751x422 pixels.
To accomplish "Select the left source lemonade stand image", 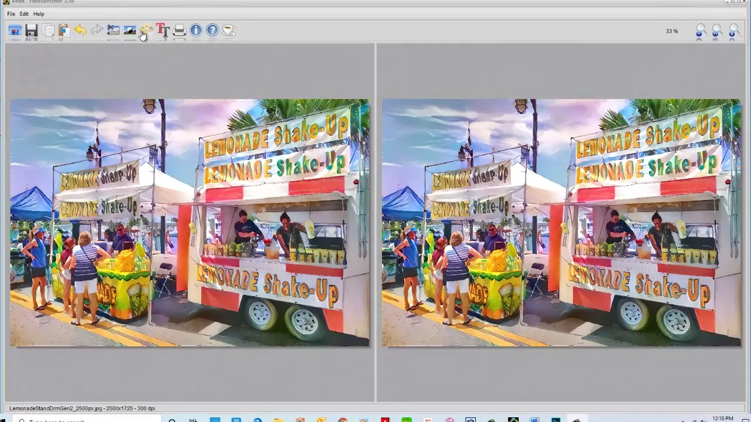I will (190, 223).
